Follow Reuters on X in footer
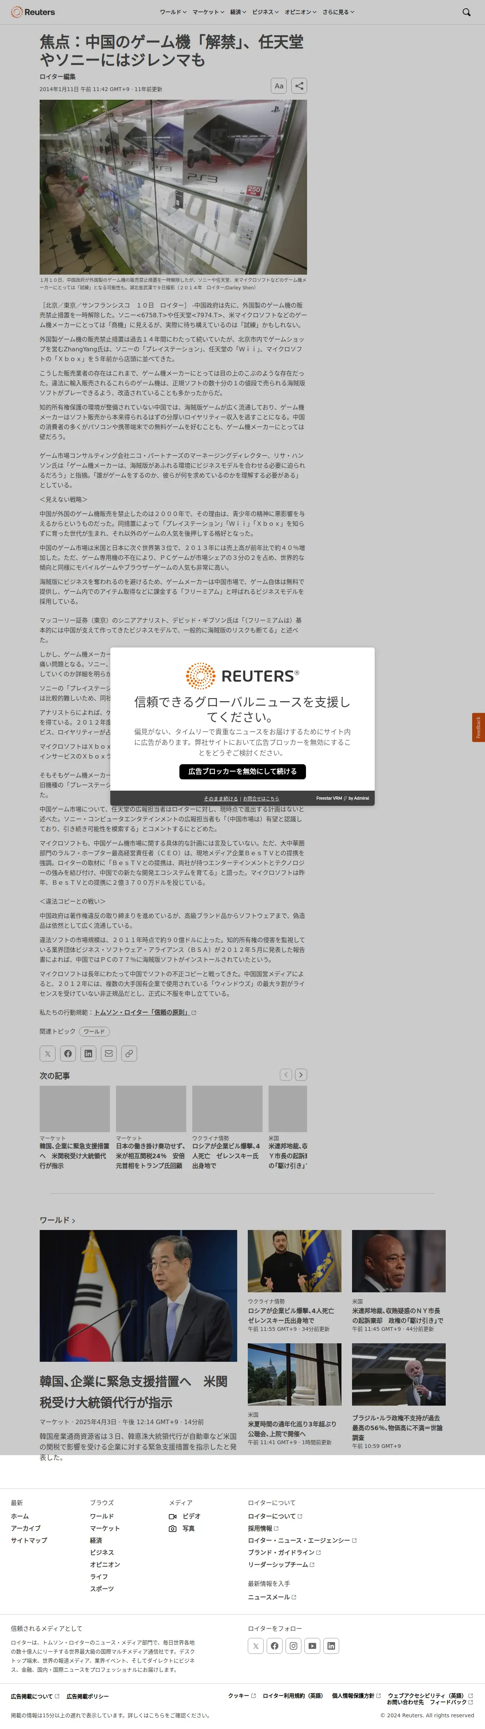This screenshot has width=485, height=1729. pyautogui.click(x=256, y=1646)
